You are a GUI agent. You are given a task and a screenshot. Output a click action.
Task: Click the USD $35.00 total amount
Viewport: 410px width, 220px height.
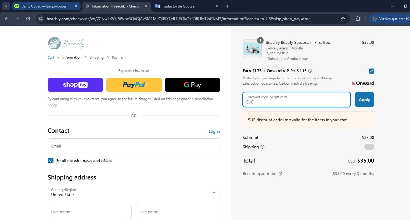click(361, 161)
